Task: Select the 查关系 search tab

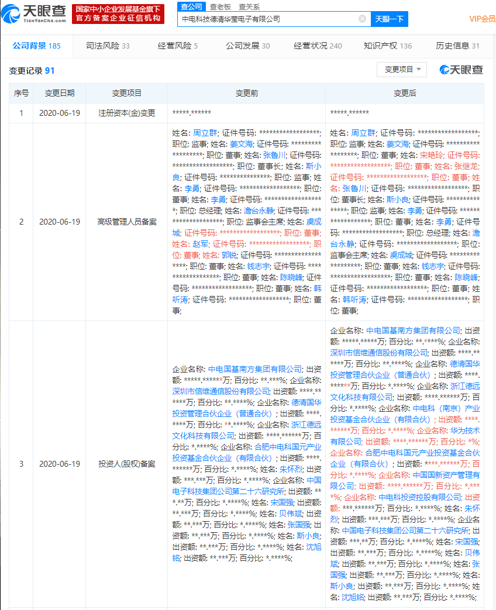Action: coord(249,6)
